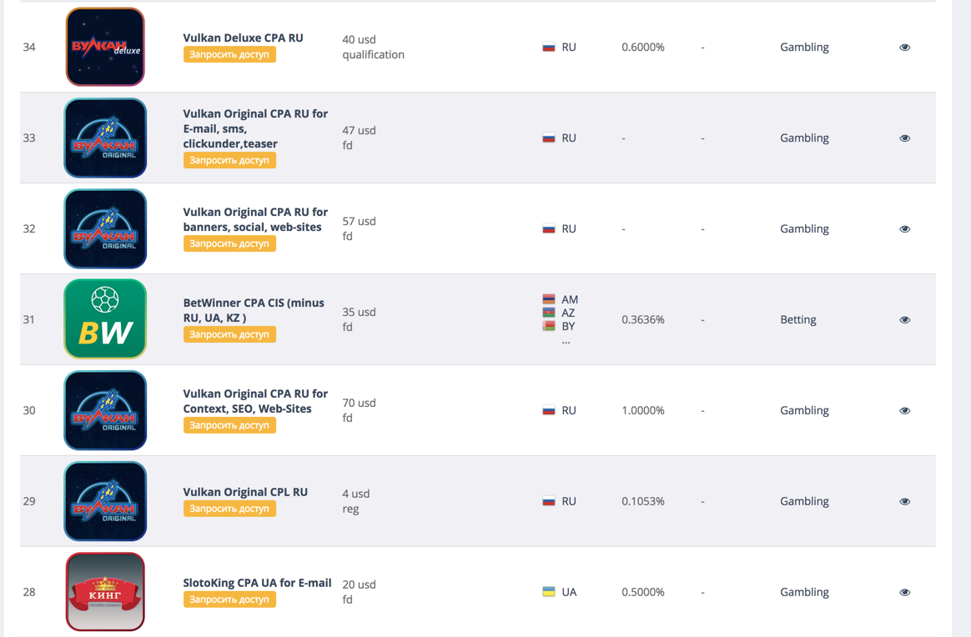Viewport: 971px width, 637px height.
Task: Click Vulkan Original logo in row 29
Action: tap(105, 501)
